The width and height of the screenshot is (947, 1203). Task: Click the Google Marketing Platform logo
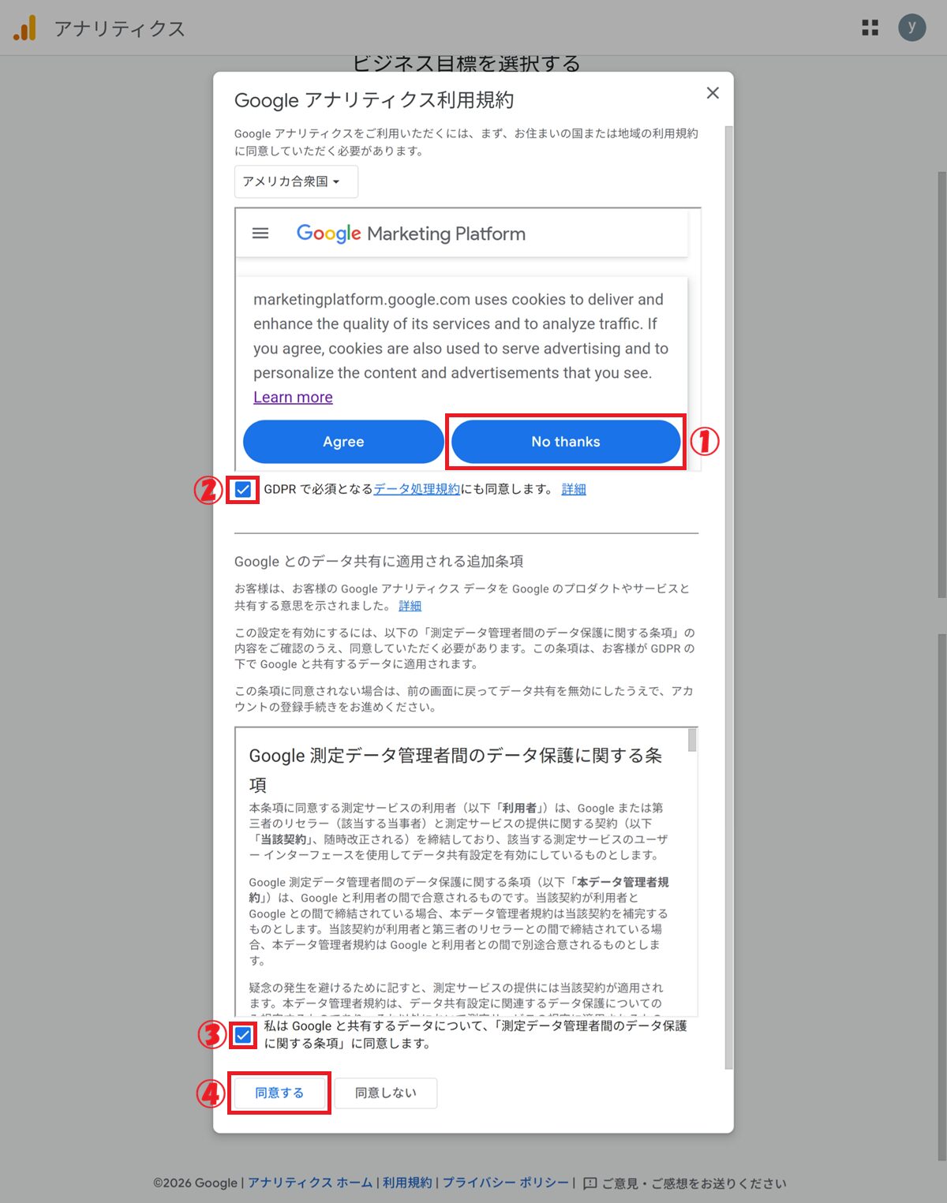[x=410, y=234]
